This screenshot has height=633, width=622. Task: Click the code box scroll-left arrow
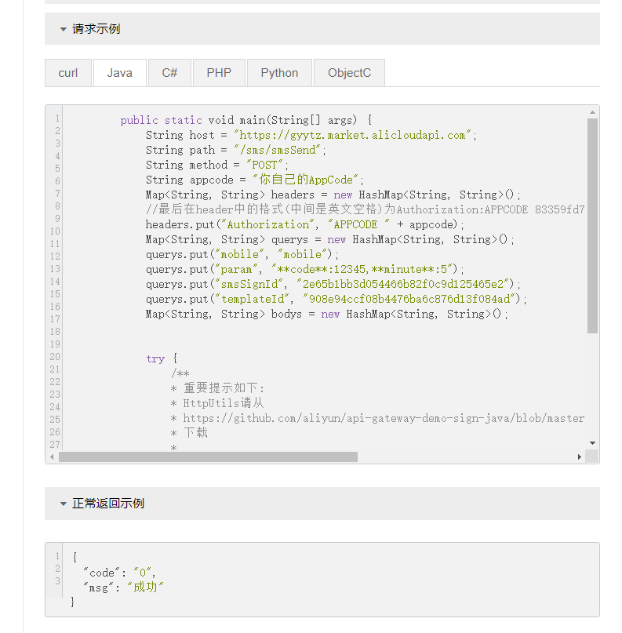point(52,457)
